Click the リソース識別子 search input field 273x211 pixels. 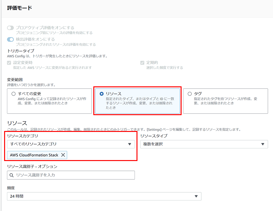(x=71, y=175)
